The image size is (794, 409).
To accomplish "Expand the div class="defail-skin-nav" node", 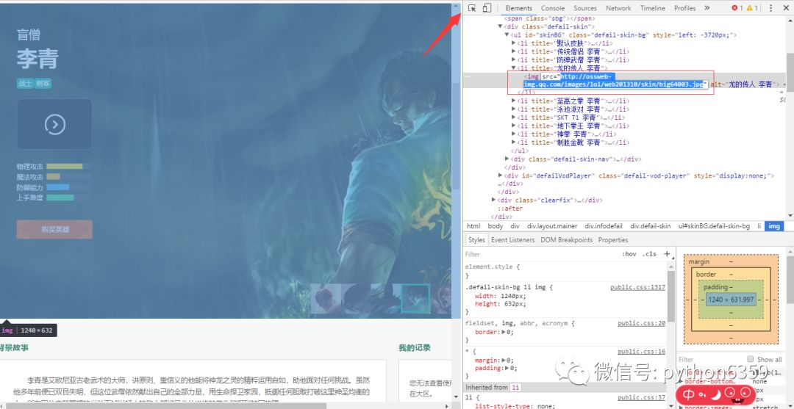I will coord(507,159).
